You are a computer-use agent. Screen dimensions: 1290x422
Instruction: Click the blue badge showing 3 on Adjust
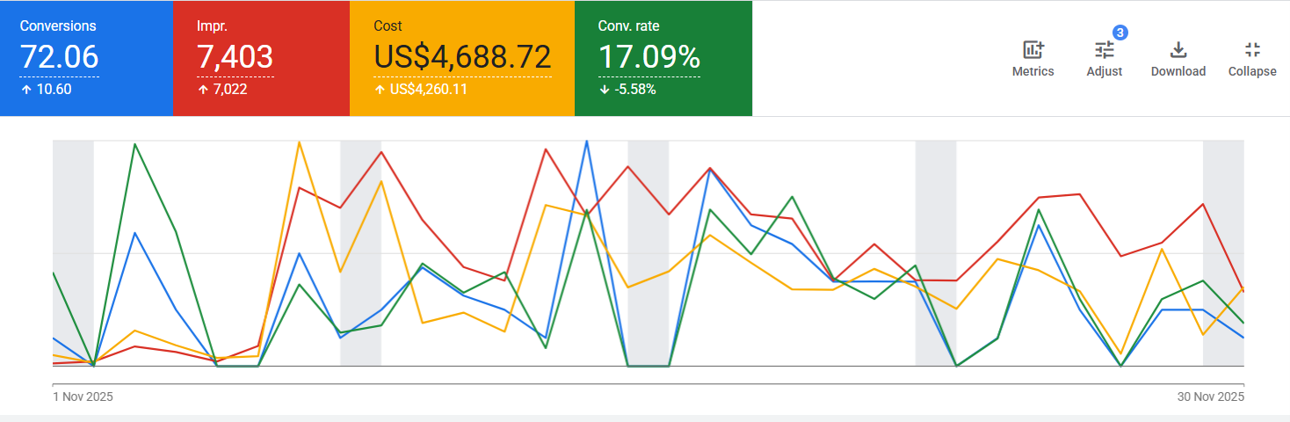pyautogui.click(x=1120, y=33)
